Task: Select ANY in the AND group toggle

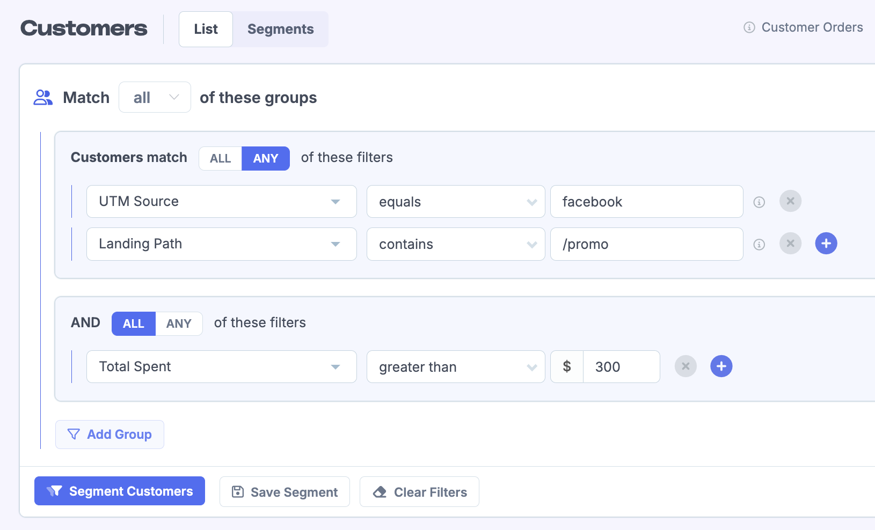Action: point(179,324)
